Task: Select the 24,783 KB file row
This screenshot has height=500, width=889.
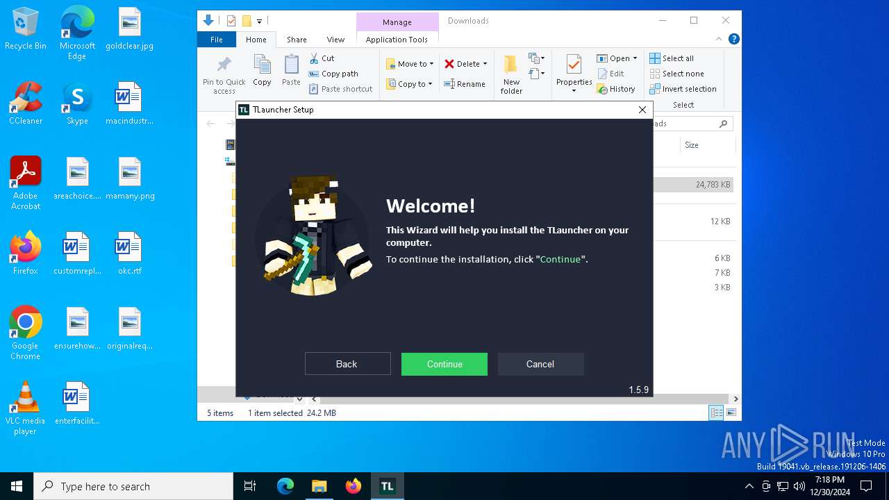Action: click(693, 185)
